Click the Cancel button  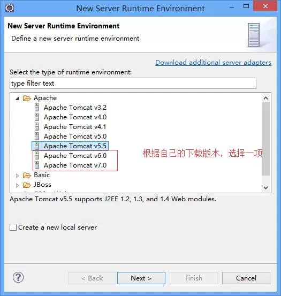(x=246, y=278)
